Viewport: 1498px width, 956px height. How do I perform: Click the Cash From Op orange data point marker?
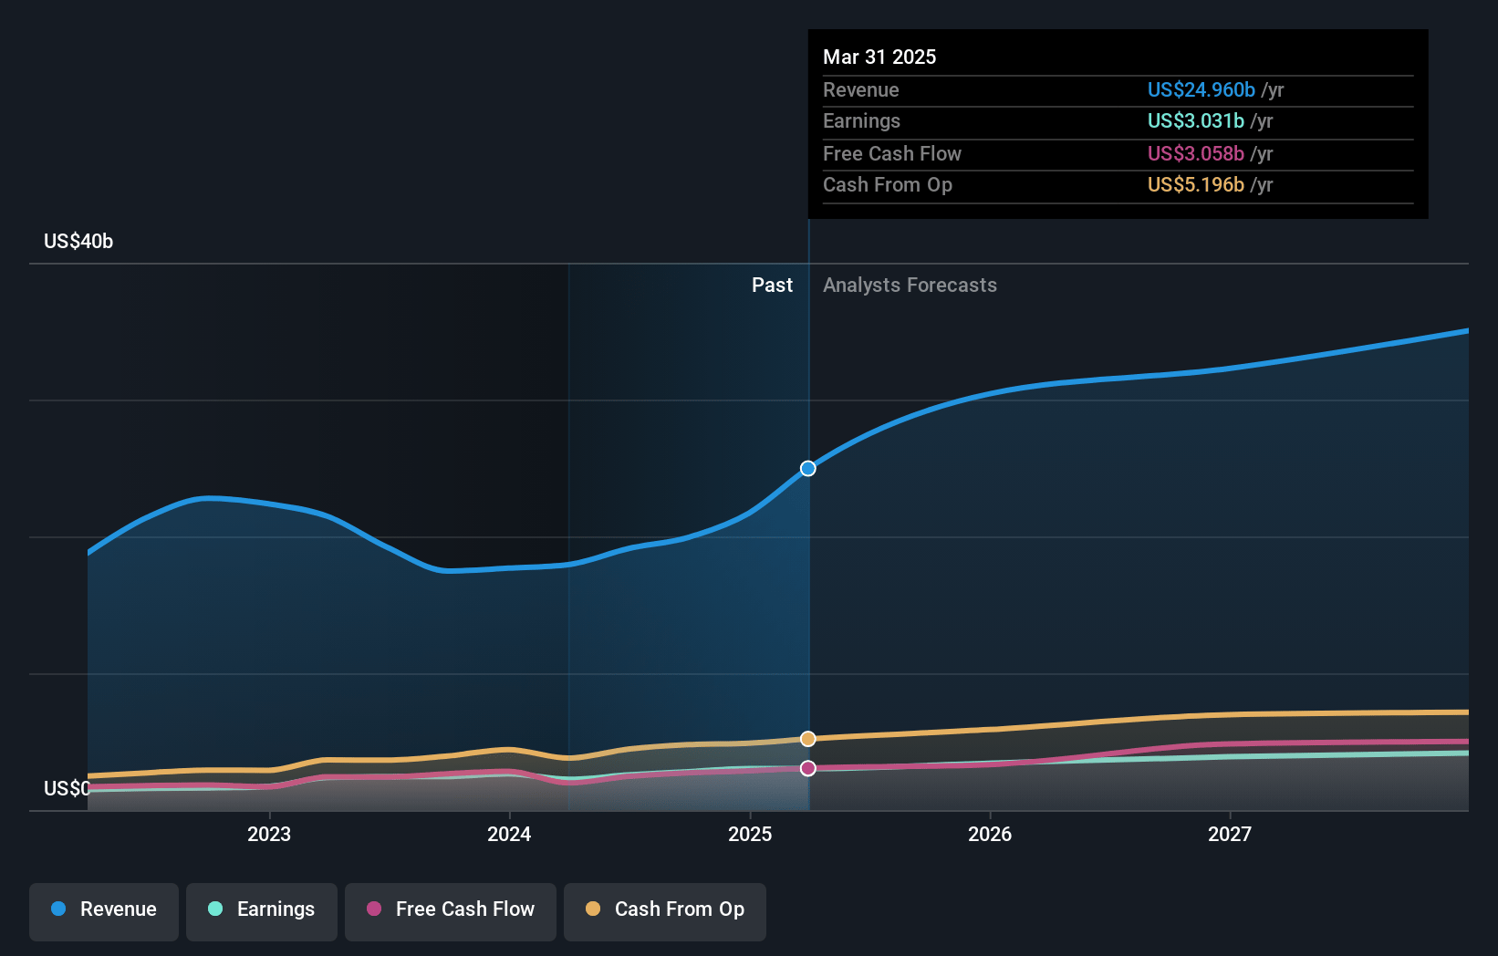pos(808,739)
